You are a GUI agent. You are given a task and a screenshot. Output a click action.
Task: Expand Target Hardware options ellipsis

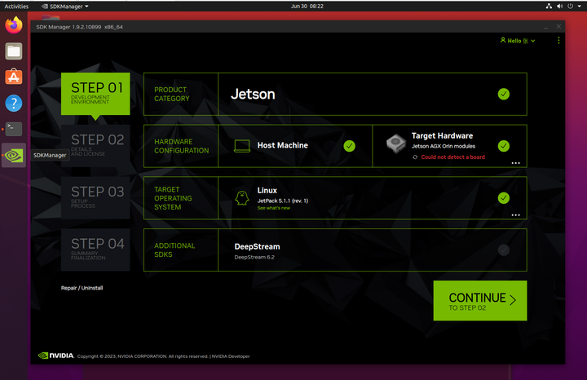pos(515,163)
